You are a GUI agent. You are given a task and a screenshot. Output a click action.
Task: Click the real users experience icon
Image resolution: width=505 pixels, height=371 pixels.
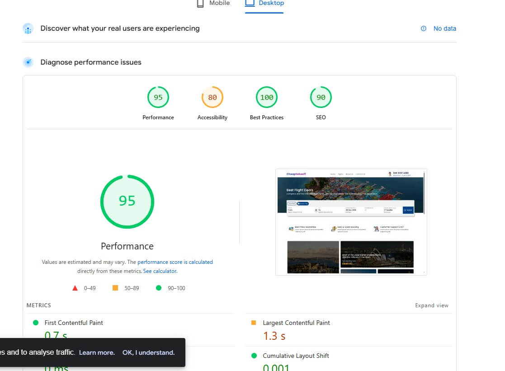point(28,28)
